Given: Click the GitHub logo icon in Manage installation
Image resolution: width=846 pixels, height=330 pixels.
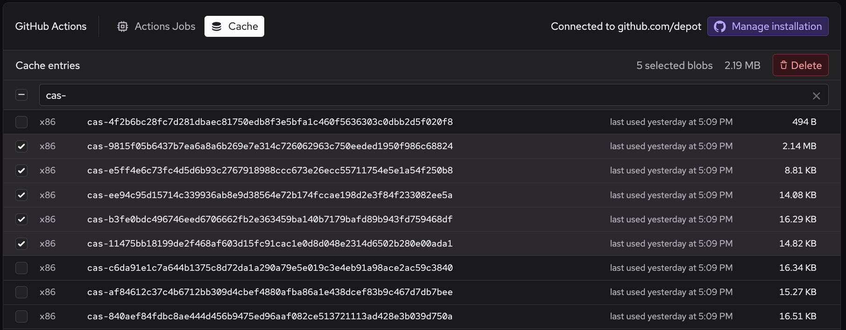Looking at the screenshot, I should 720,27.
